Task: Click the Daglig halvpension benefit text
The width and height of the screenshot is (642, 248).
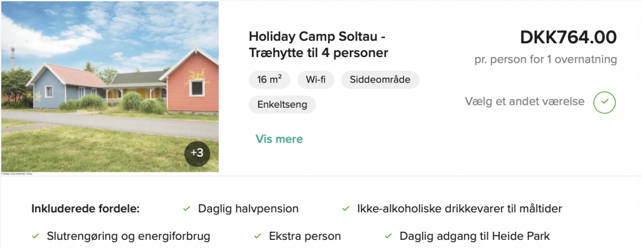Action: click(248, 209)
